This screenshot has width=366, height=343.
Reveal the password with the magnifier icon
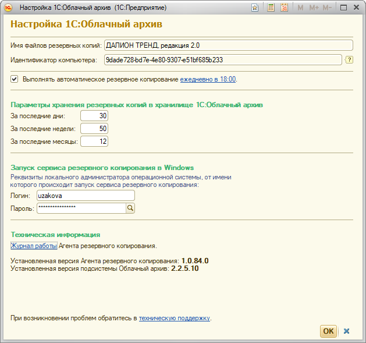click(130, 208)
